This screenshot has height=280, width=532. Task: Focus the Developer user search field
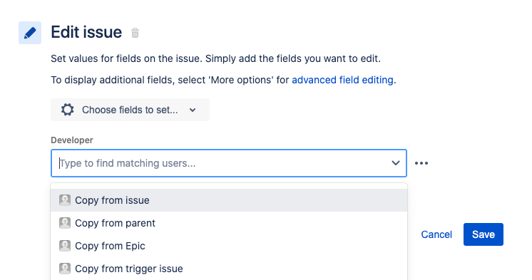click(229, 163)
